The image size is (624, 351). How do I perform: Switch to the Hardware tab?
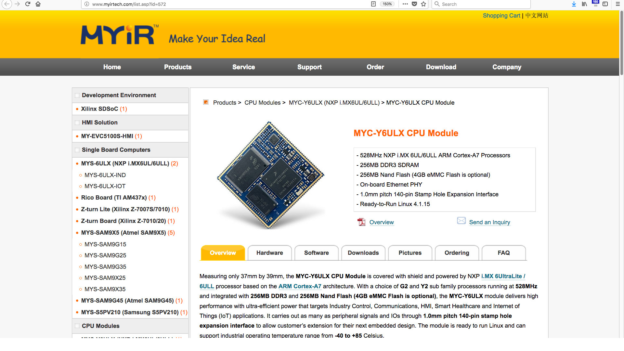(x=269, y=253)
